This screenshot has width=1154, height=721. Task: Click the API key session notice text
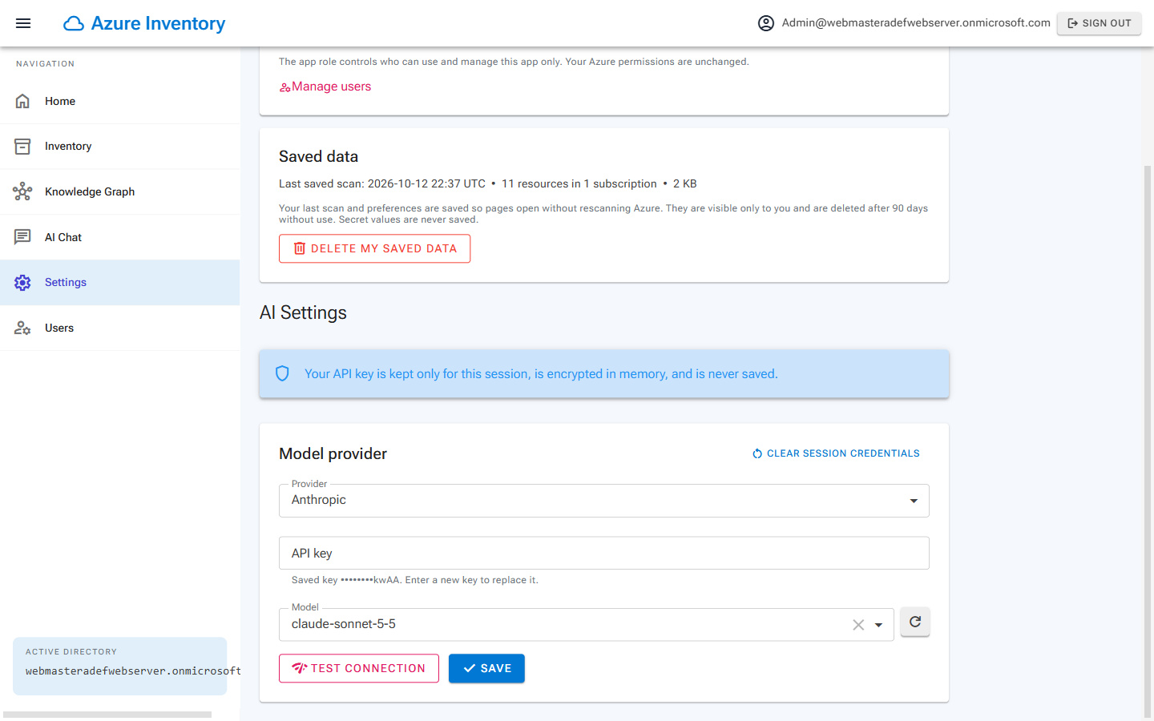pyautogui.click(x=541, y=373)
